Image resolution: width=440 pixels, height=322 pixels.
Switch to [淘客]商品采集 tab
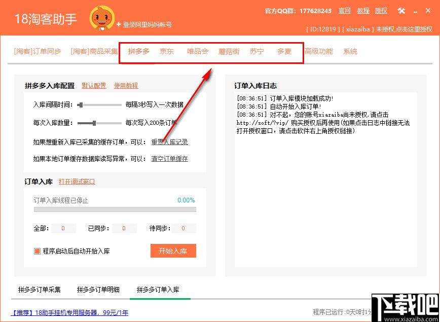94,51
